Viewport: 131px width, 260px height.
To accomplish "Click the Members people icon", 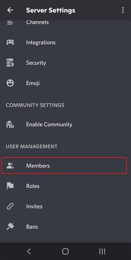I will pyautogui.click(x=10, y=166).
